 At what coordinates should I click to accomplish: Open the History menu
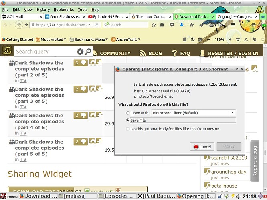43,10
